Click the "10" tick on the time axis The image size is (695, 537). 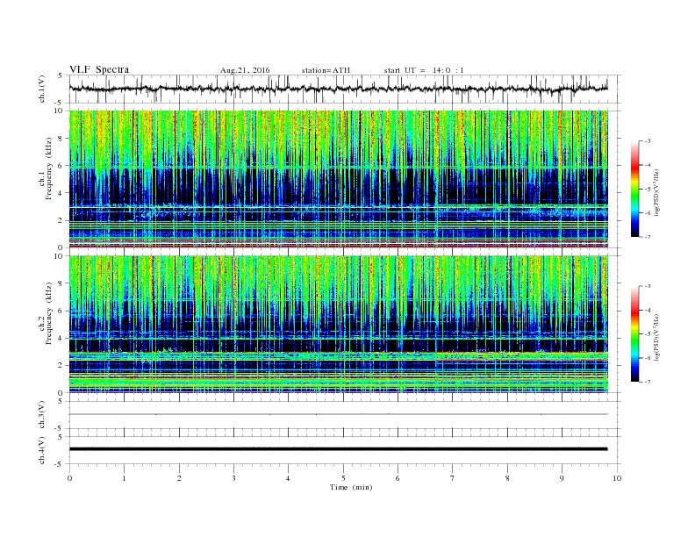[x=617, y=478]
